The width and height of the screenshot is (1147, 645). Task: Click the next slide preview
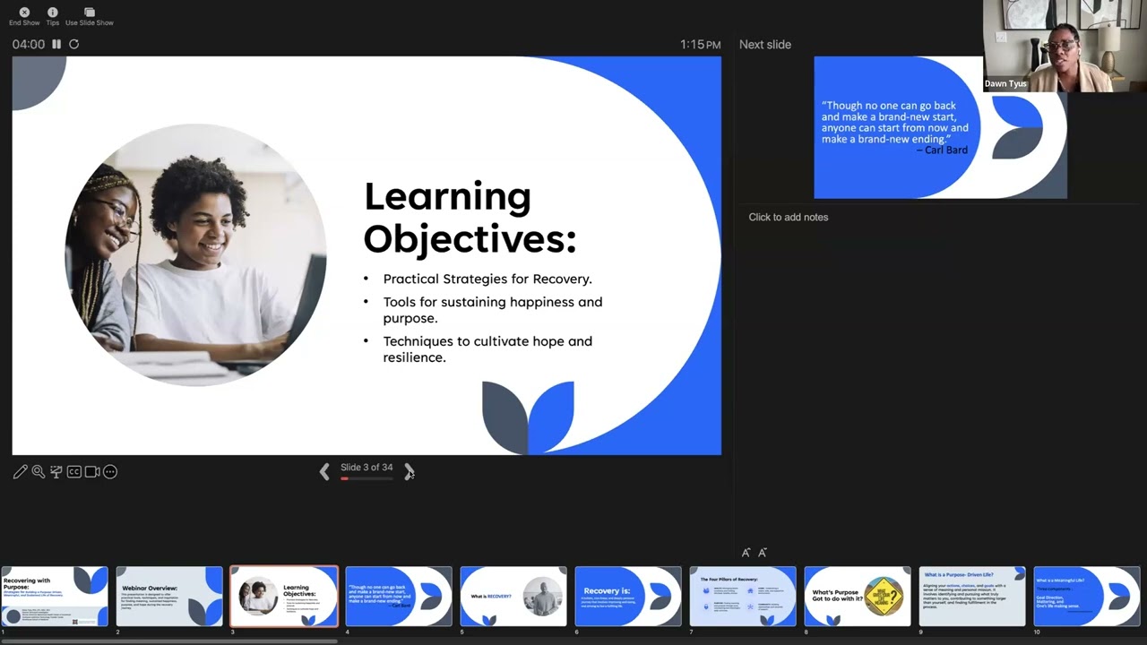click(x=940, y=127)
